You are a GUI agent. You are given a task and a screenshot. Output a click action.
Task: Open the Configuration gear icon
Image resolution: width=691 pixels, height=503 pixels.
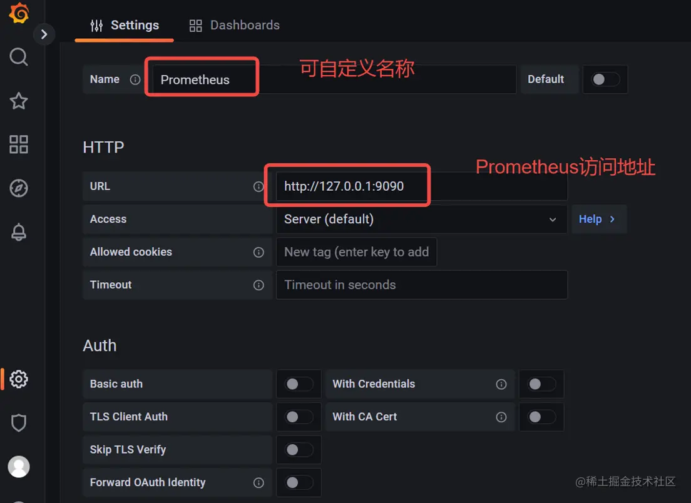coord(19,379)
